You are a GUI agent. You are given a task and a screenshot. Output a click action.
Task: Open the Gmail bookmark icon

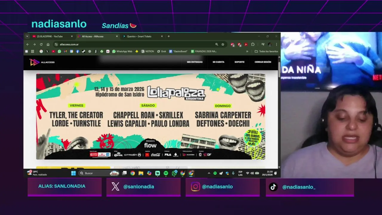pyautogui.click(x=65, y=51)
